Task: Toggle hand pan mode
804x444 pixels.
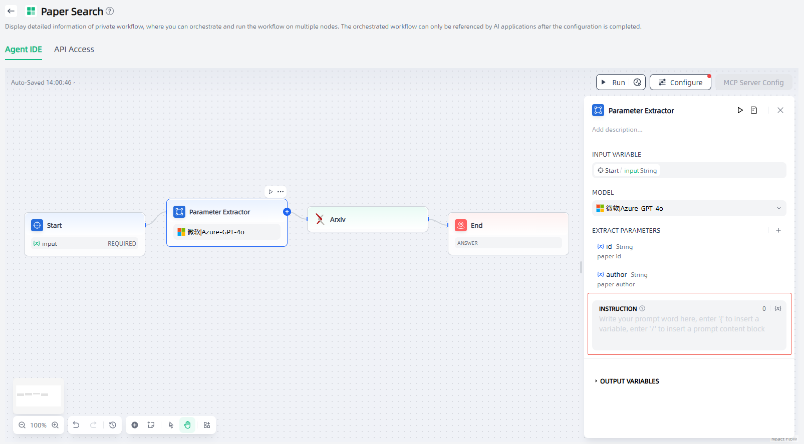Action: [x=187, y=425]
